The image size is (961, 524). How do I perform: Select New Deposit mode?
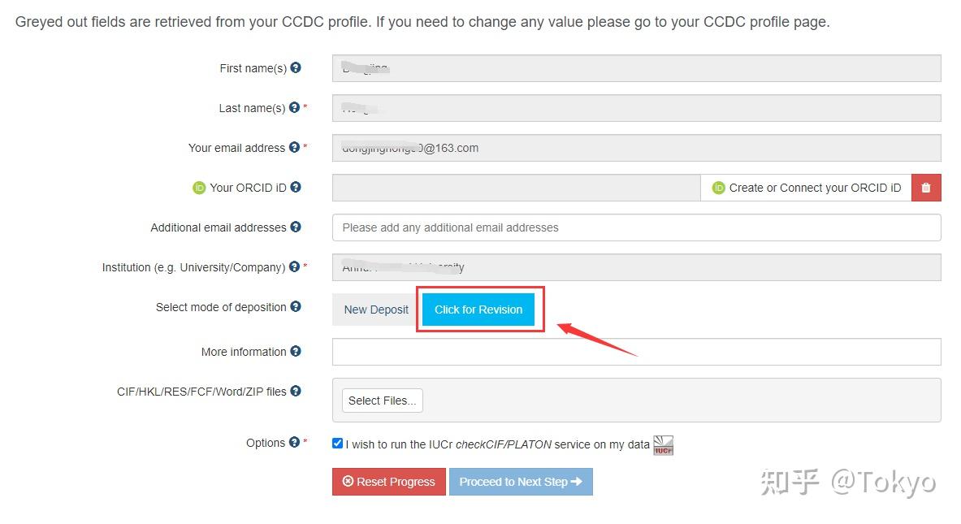pos(376,310)
